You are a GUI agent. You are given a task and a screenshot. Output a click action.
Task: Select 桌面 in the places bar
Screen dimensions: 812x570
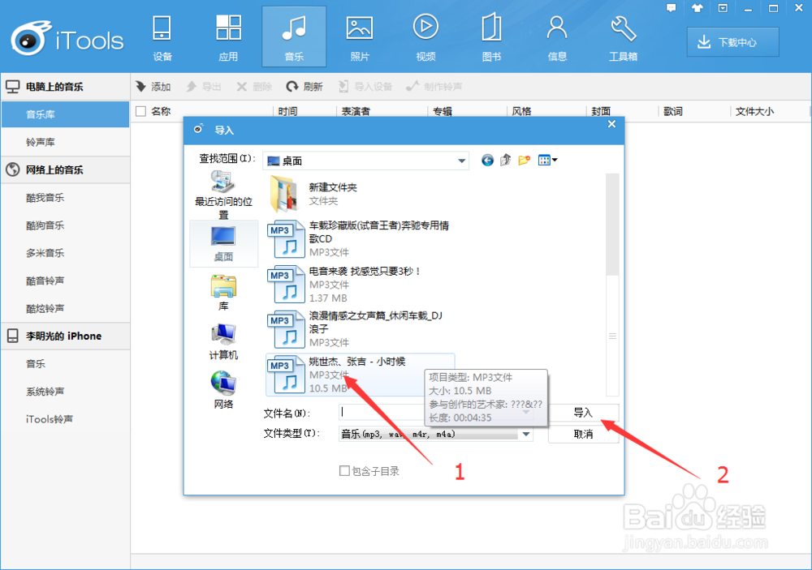pyautogui.click(x=224, y=243)
